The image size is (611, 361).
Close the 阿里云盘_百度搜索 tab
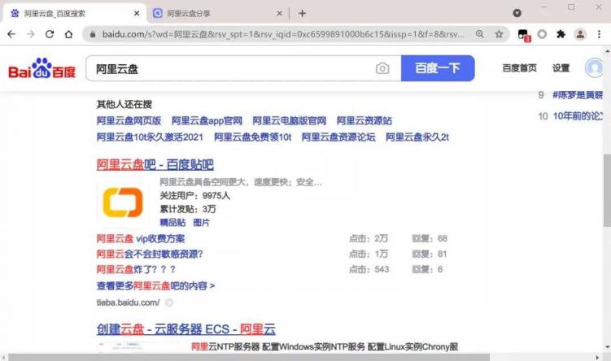137,13
